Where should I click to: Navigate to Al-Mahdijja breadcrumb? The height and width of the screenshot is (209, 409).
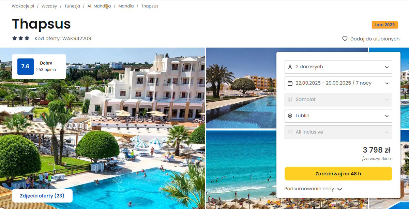click(x=99, y=6)
